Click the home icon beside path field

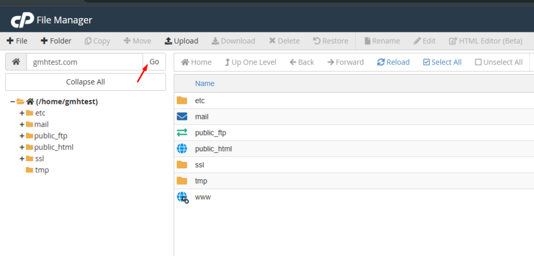pos(16,62)
